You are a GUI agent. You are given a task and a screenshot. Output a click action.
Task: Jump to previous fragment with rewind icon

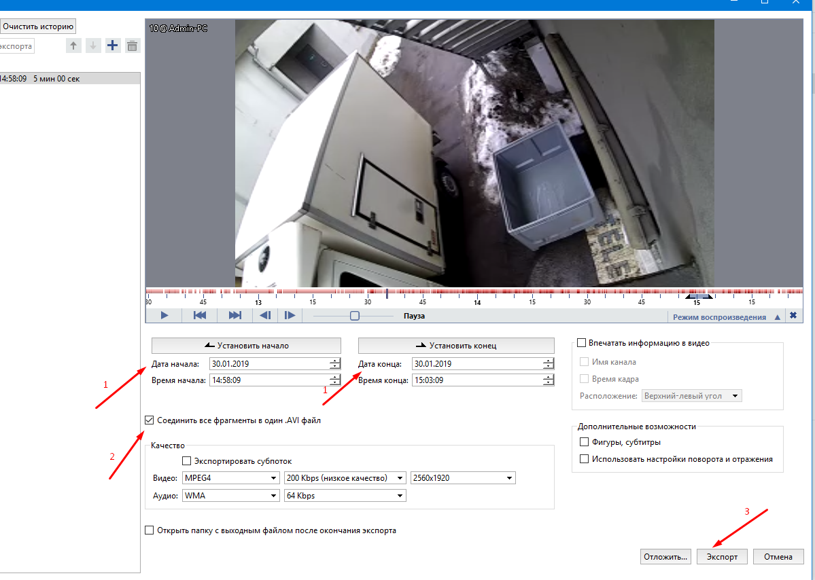200,316
